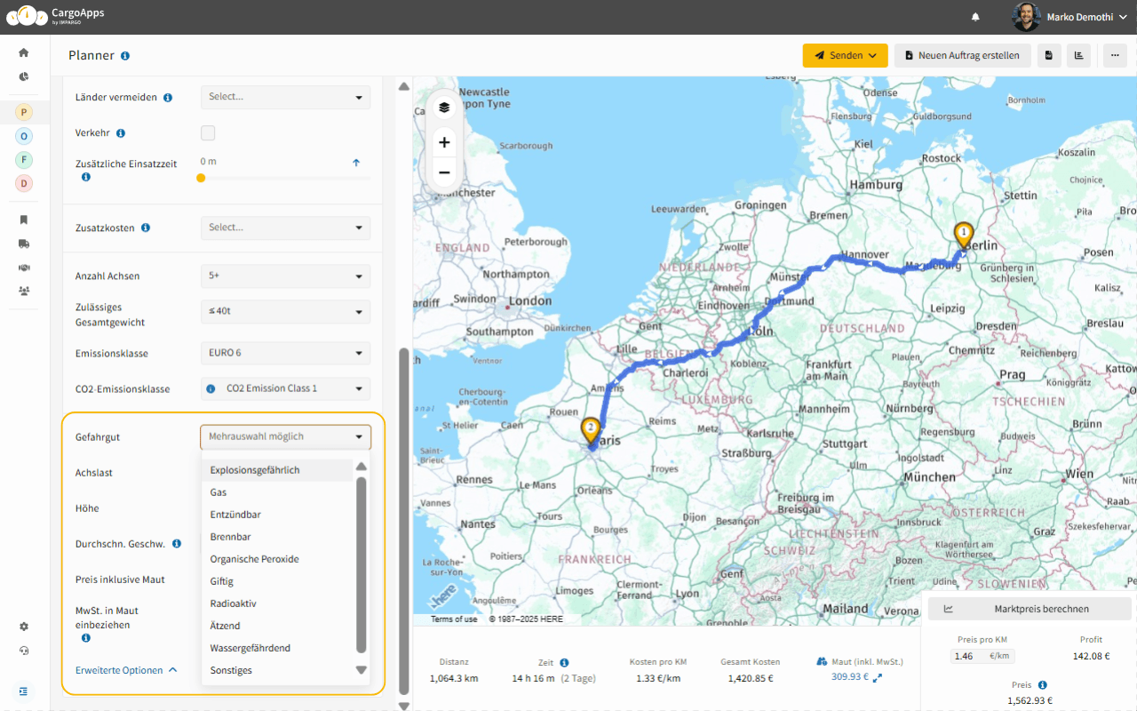Export as PDF using the document icon
Image resolution: width=1137 pixels, height=711 pixels.
point(1049,55)
